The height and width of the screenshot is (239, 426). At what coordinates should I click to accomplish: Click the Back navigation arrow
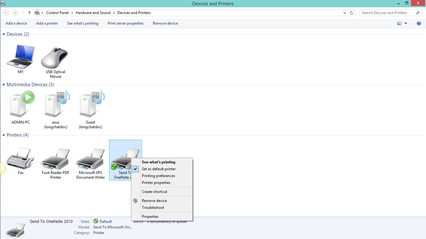(6, 13)
